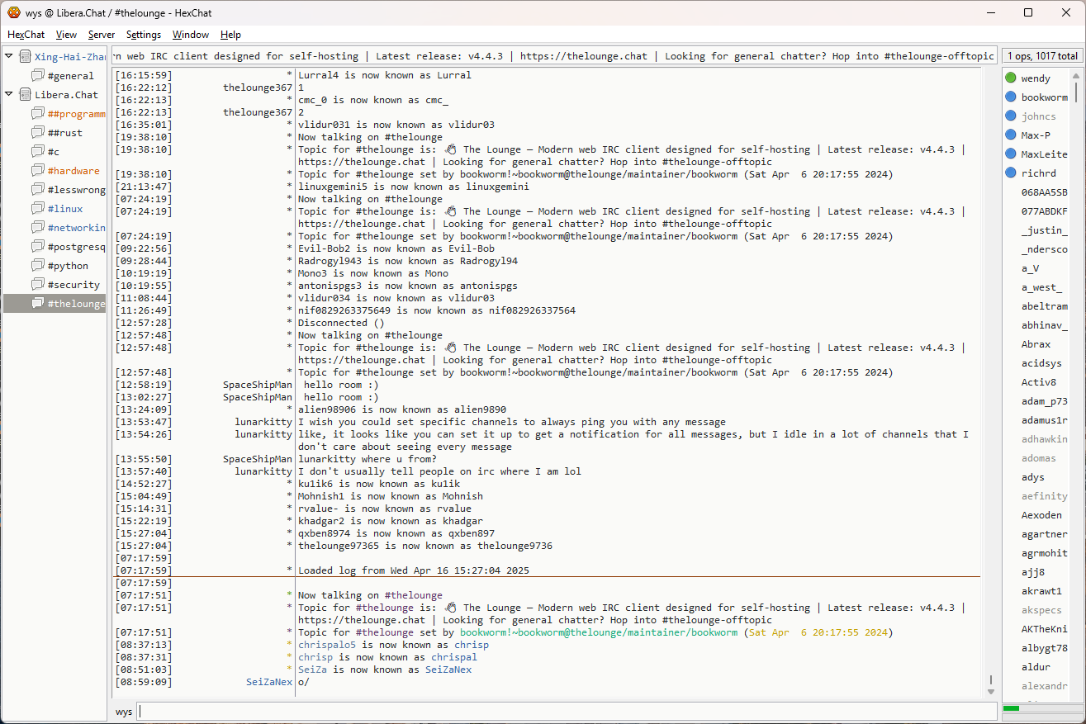Click the HexChat app icon in title bar
The image size is (1086, 724).
tap(13, 12)
